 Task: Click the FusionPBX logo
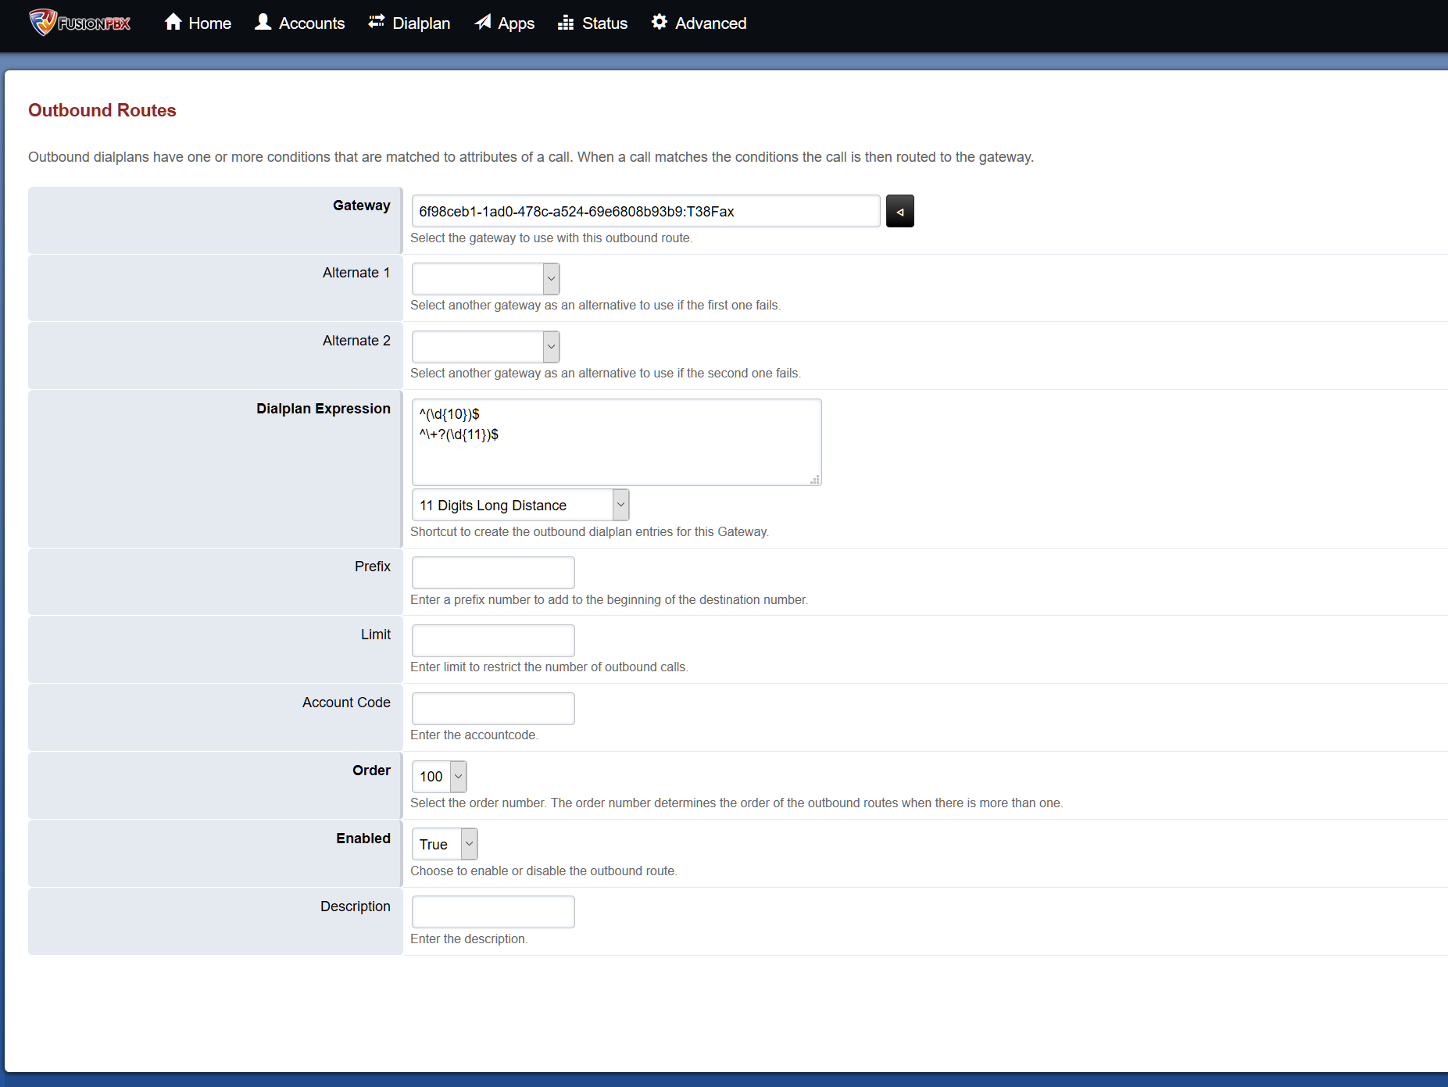pos(79,23)
